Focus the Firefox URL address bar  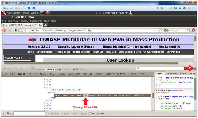coord(87,31)
